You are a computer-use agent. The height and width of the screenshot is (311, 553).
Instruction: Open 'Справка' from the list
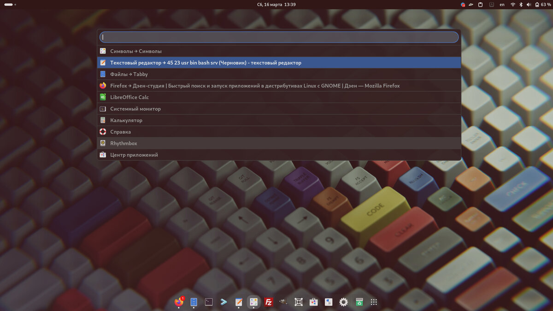tap(279, 132)
